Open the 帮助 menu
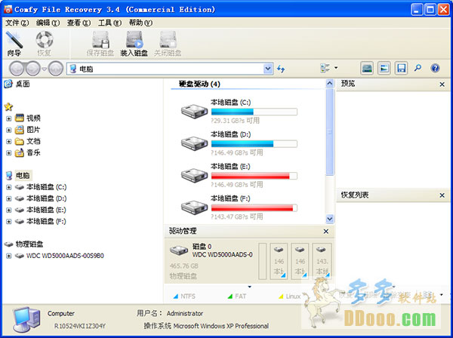The width and height of the screenshot is (453, 338). (140, 23)
